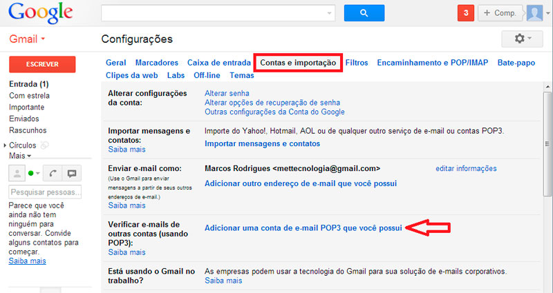
Task: Click Saiba mais about Gmail no trabalho
Action: (223, 281)
